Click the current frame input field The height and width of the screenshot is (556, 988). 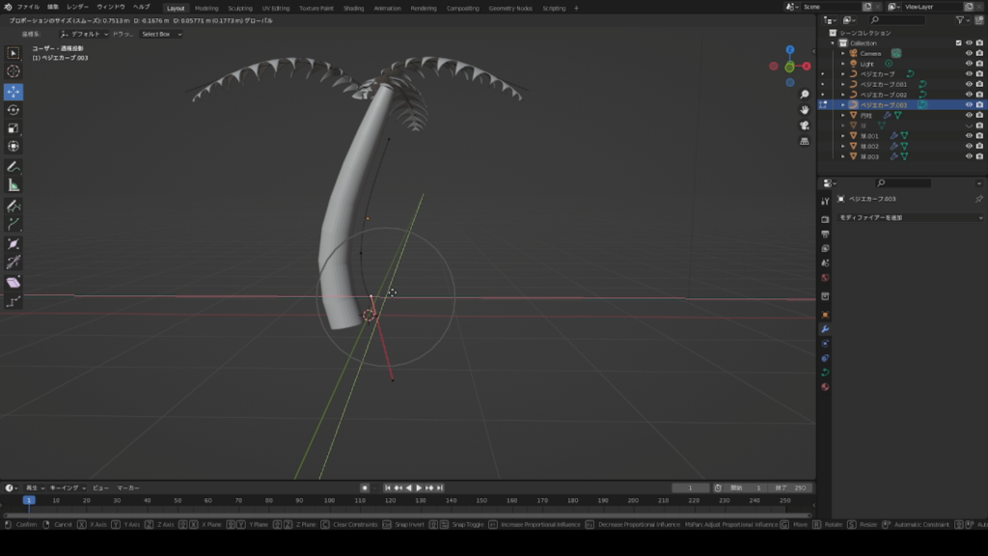[691, 487]
